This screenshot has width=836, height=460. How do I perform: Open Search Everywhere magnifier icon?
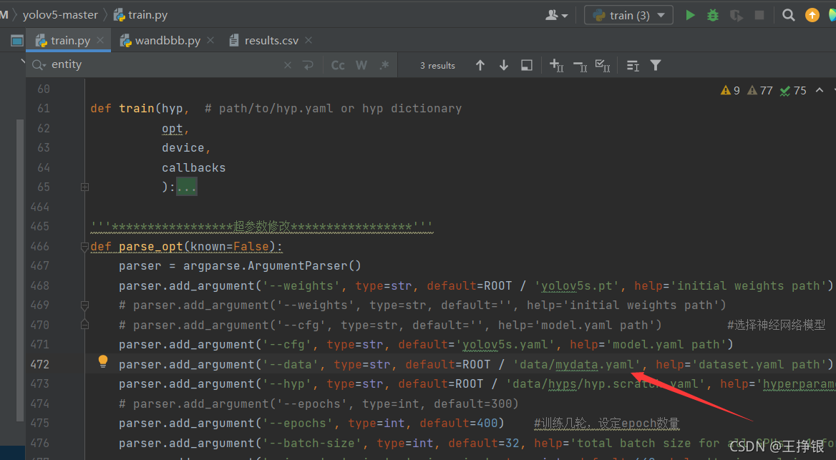click(x=788, y=15)
